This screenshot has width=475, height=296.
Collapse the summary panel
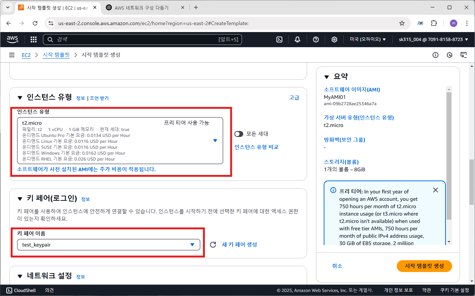326,77
